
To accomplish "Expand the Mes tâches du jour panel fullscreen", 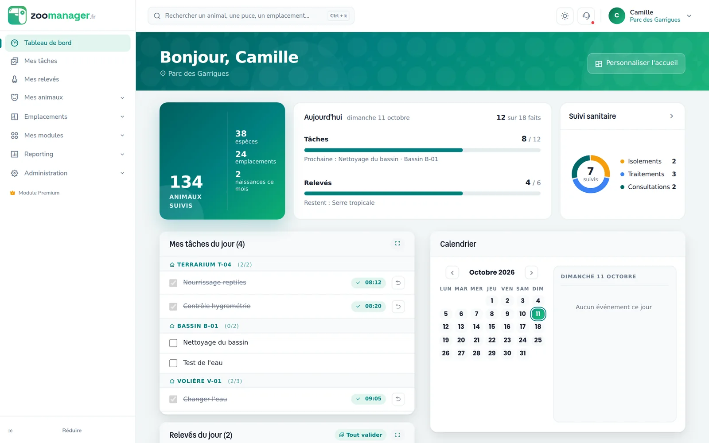I will [397, 243].
